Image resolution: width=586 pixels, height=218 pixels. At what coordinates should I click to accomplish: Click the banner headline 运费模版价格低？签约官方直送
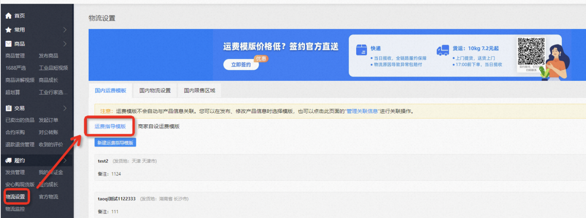point(281,47)
